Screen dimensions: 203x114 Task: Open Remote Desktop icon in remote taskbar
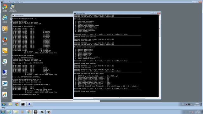[29, 104]
